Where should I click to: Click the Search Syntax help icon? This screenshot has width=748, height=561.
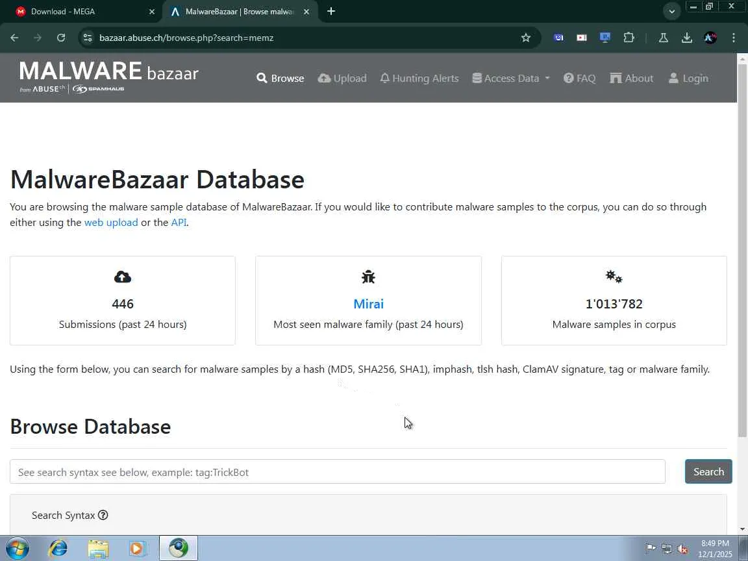click(103, 515)
